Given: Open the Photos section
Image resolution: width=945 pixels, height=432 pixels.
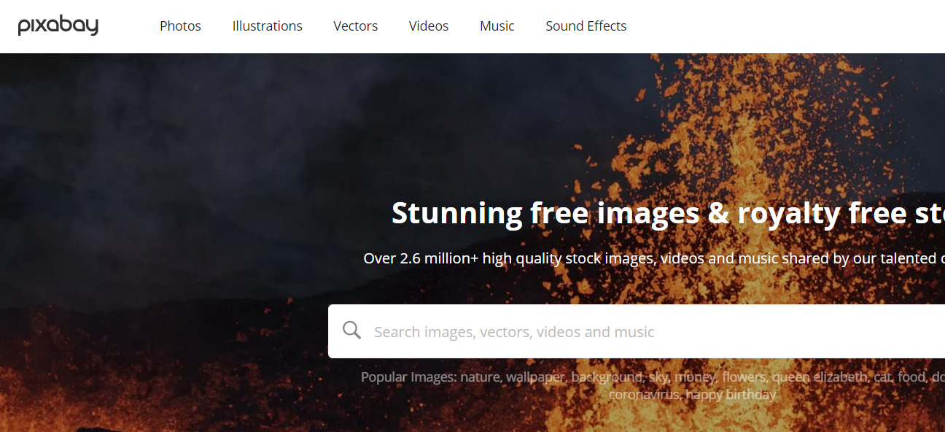Looking at the screenshot, I should (180, 26).
